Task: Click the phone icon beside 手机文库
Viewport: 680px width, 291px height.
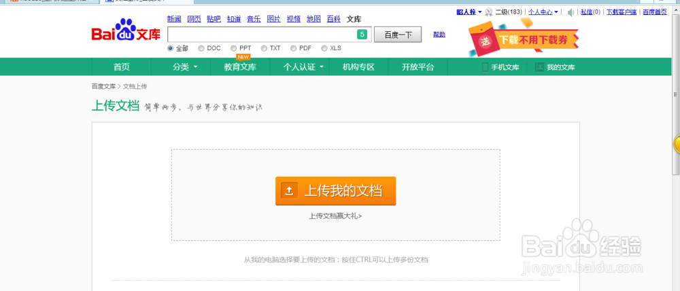Action: pyautogui.click(x=486, y=67)
